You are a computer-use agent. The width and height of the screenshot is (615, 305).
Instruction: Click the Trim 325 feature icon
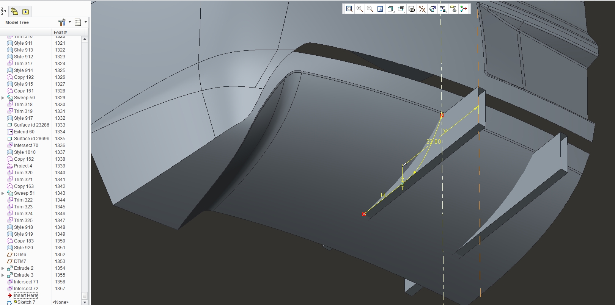(x=10, y=221)
